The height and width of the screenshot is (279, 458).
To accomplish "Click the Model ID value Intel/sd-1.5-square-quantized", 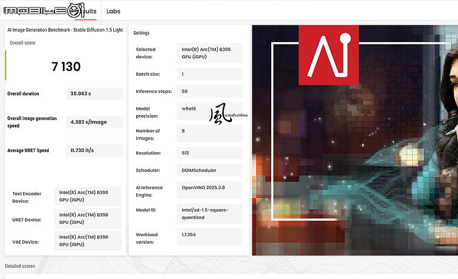I will [x=210, y=214].
